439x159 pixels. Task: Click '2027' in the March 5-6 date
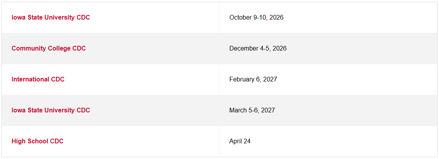(x=268, y=110)
